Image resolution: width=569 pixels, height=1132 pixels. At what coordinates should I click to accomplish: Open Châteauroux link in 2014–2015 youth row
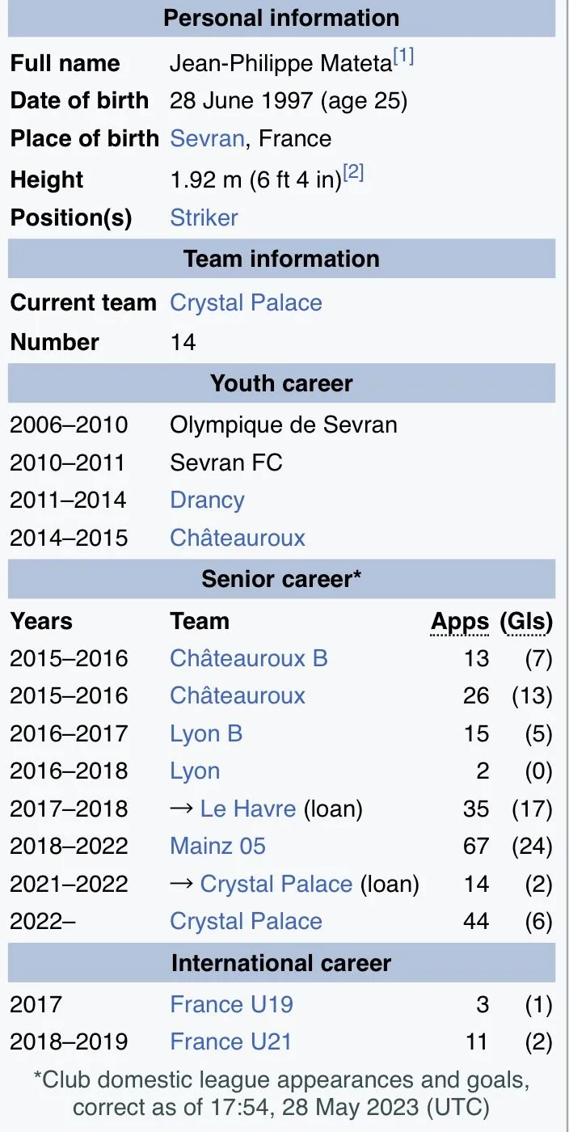click(238, 538)
